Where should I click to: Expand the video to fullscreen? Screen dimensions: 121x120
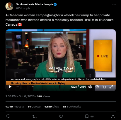[111, 87]
